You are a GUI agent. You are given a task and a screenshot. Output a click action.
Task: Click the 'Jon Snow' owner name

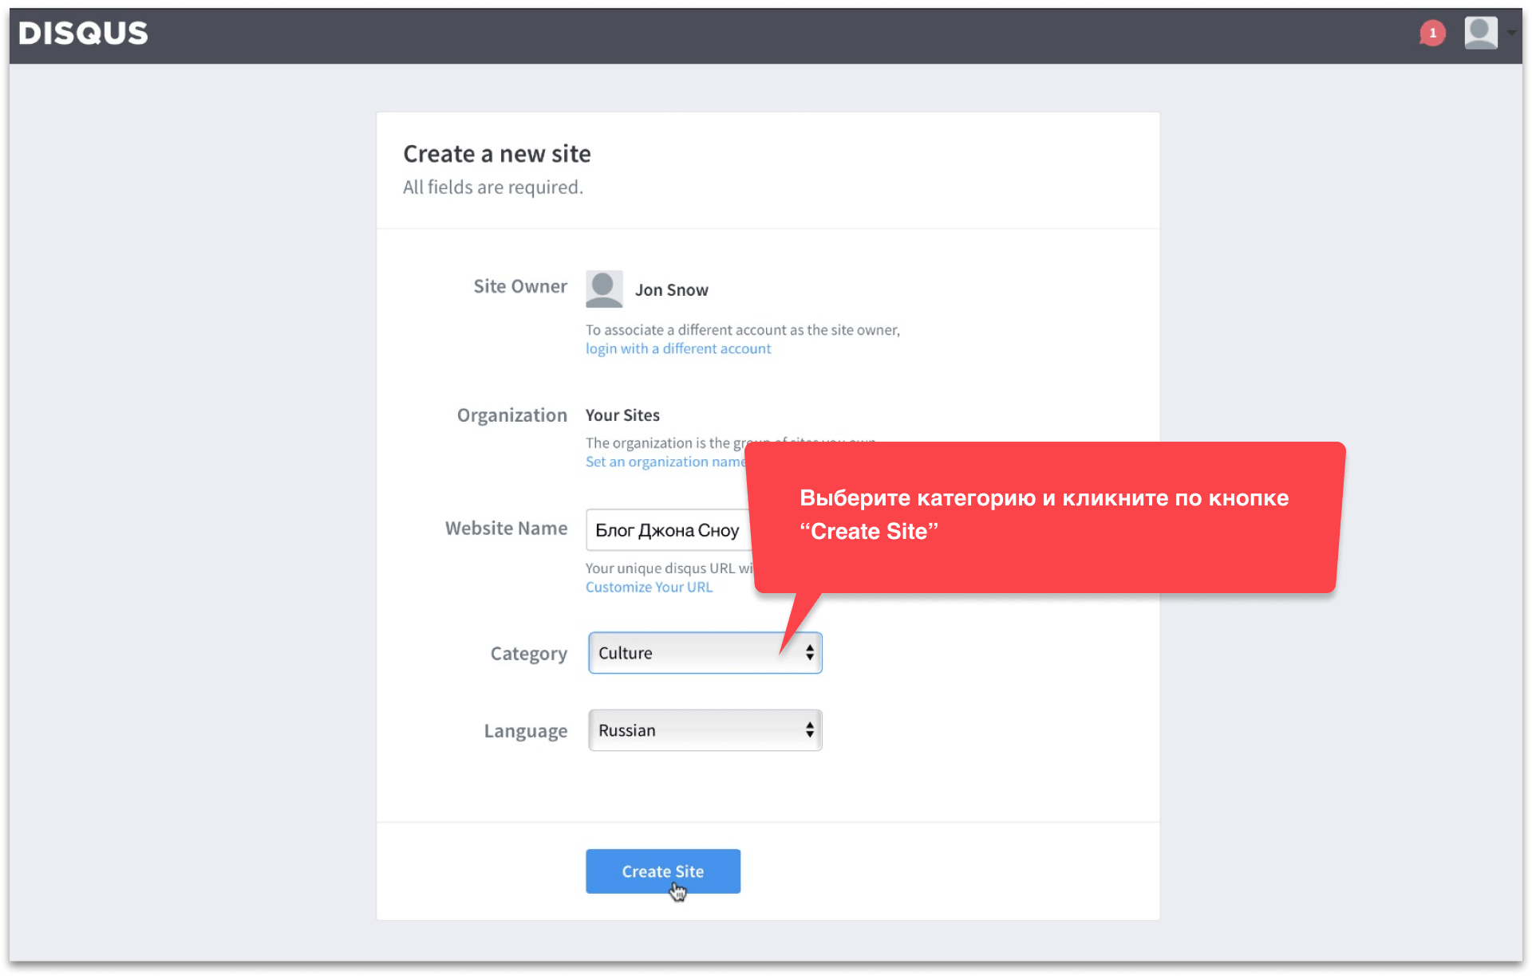671,290
